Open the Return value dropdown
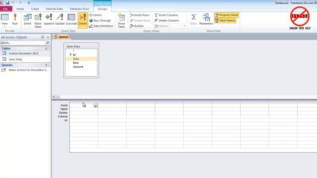 tap(184, 26)
